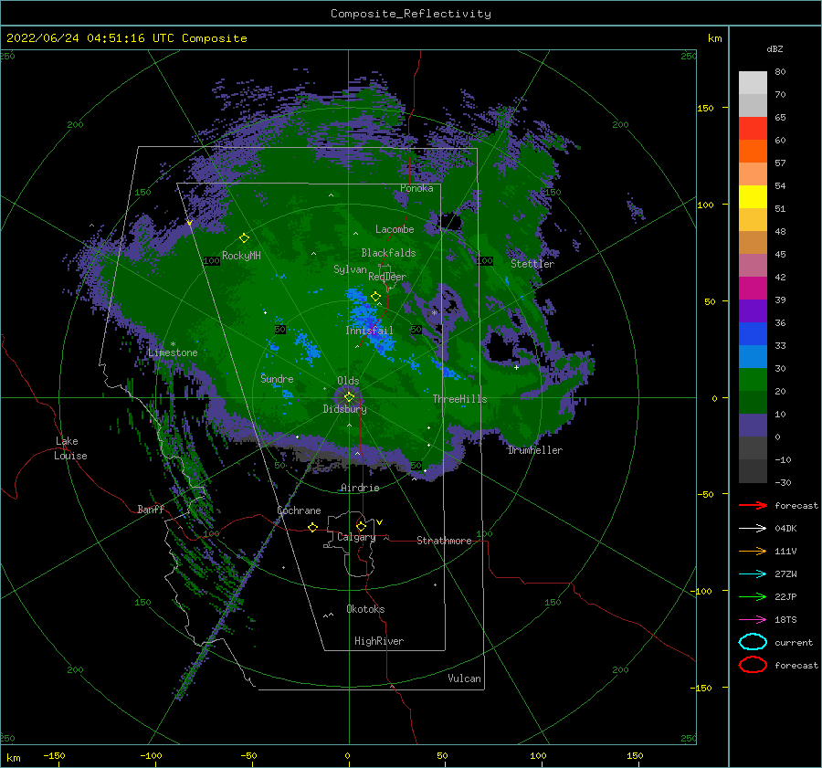Click the yellow diamond marker near RedDeer
Image resolution: width=822 pixels, height=768 pixels.
point(375,297)
